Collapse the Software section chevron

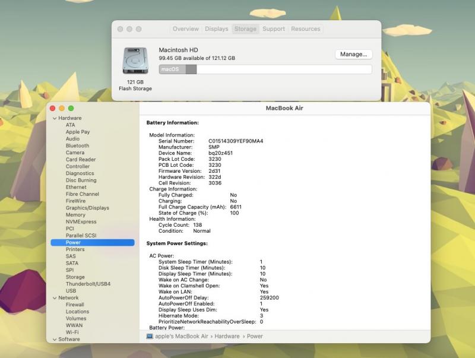tap(55, 340)
